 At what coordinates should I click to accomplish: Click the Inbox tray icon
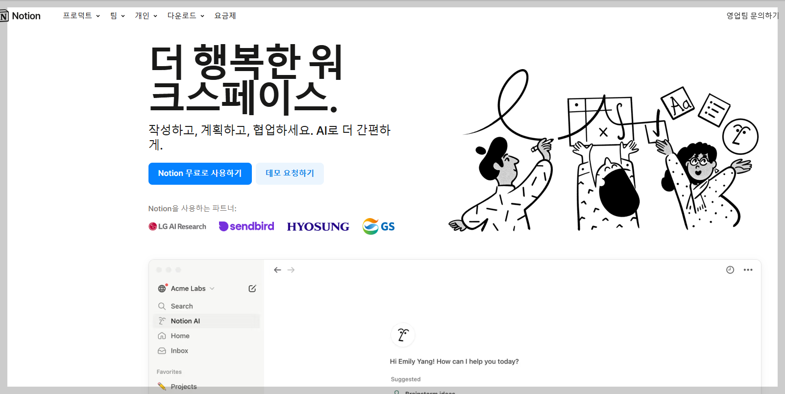pyautogui.click(x=162, y=351)
